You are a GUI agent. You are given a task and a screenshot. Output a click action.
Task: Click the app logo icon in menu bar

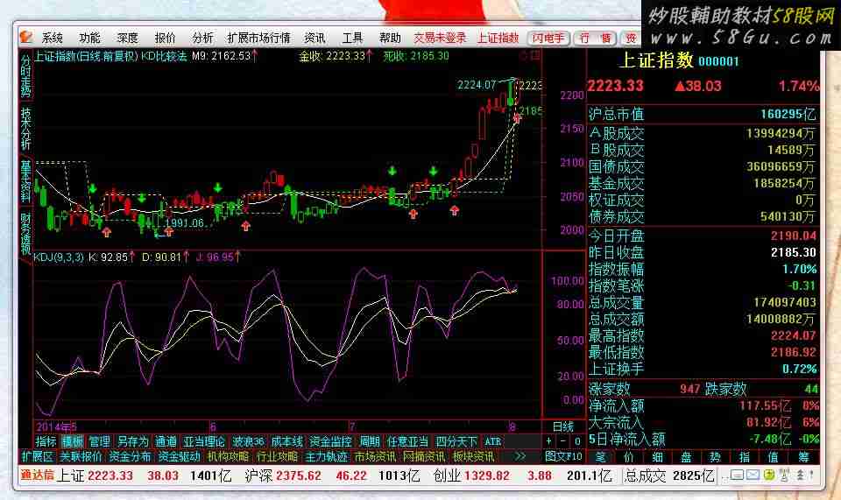26,38
